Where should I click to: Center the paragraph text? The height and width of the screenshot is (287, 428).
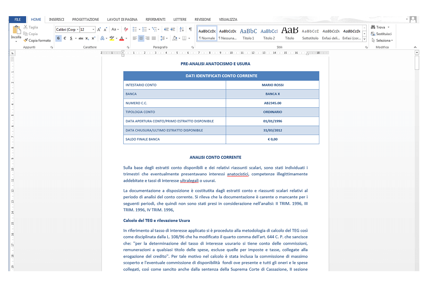click(x=141, y=38)
